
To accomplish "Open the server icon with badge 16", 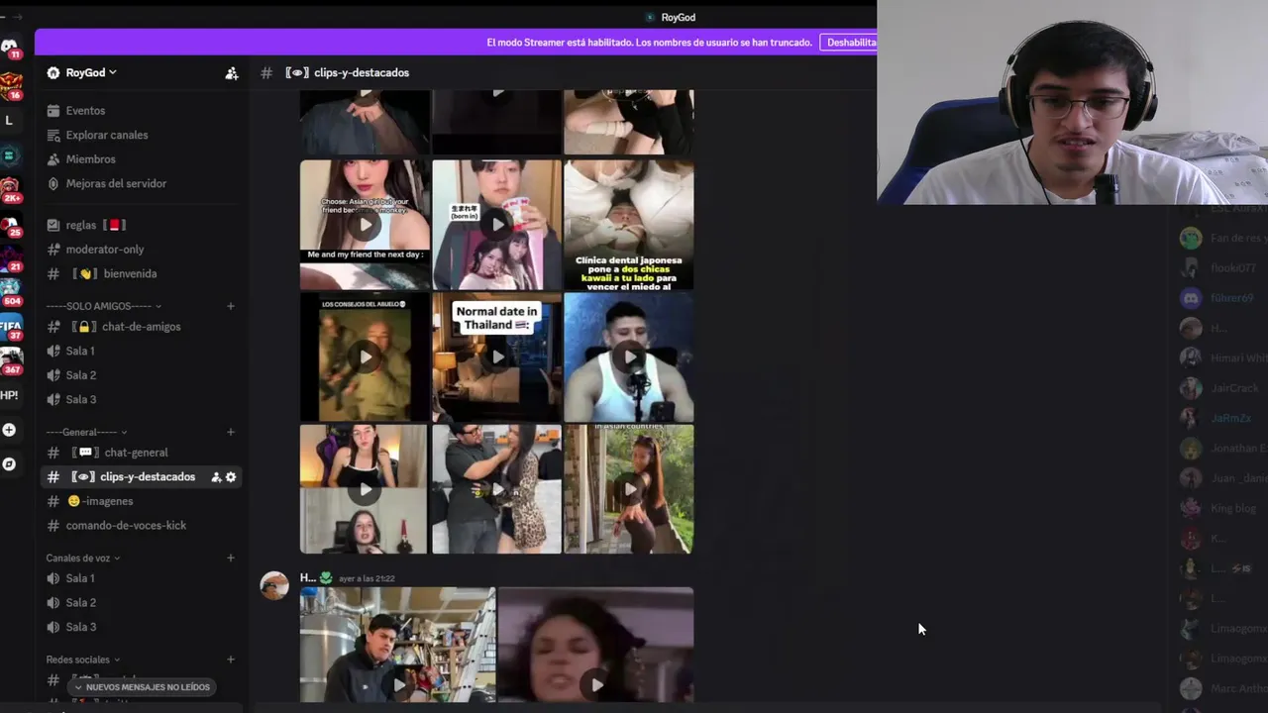I will (x=9, y=86).
